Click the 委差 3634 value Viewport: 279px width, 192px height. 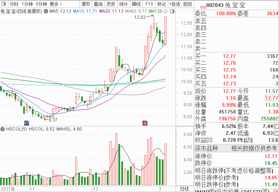coord(272,13)
